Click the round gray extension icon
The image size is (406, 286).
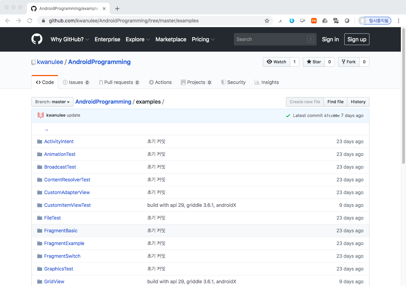347,21
